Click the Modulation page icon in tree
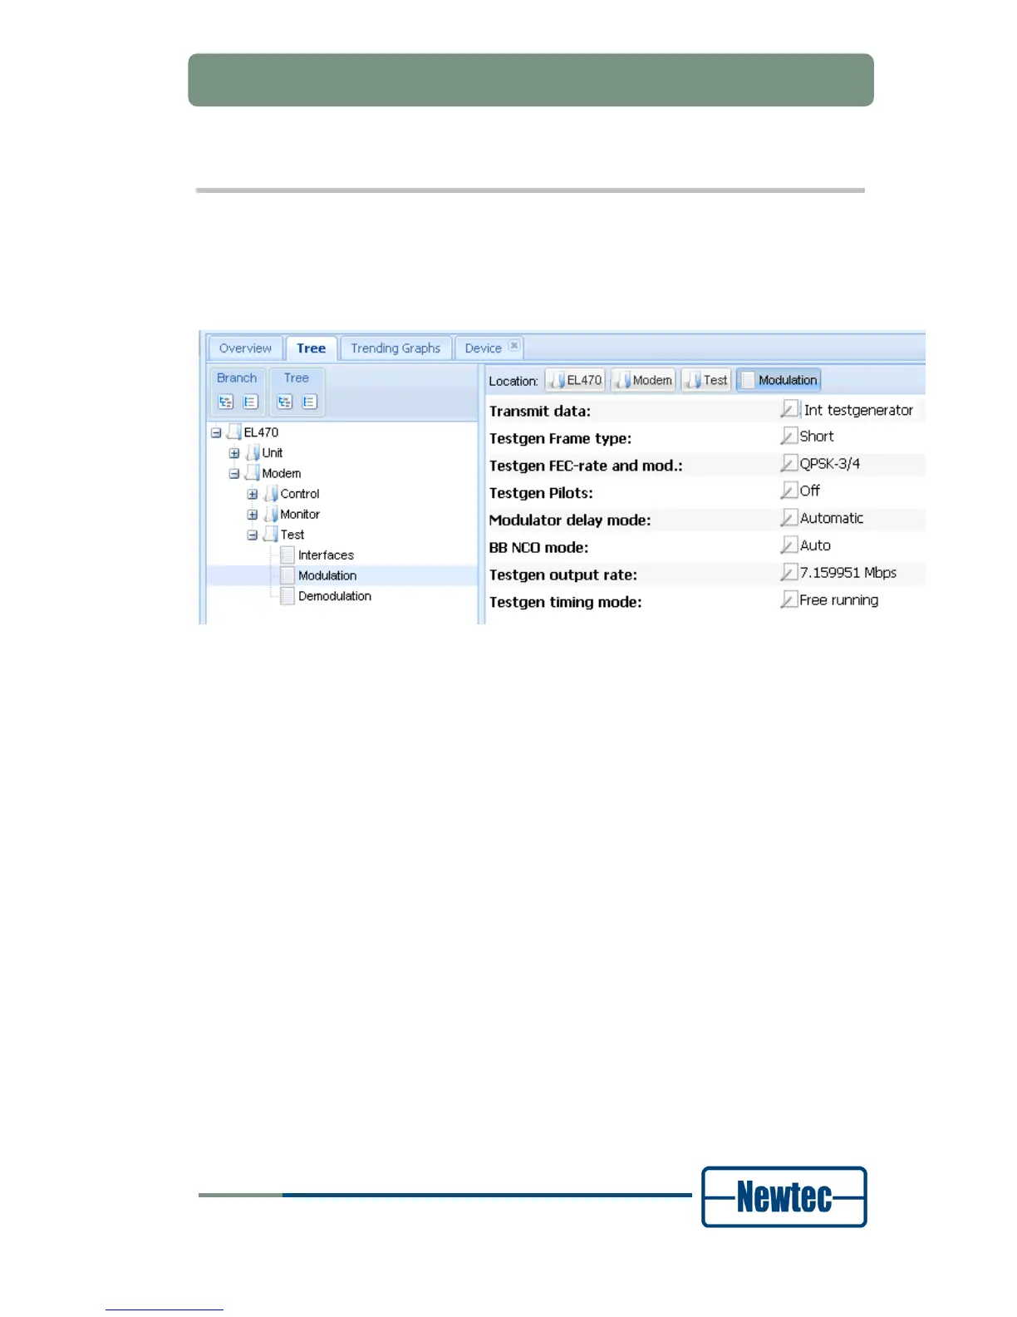This screenshot has height=1317, width=1017. click(287, 575)
